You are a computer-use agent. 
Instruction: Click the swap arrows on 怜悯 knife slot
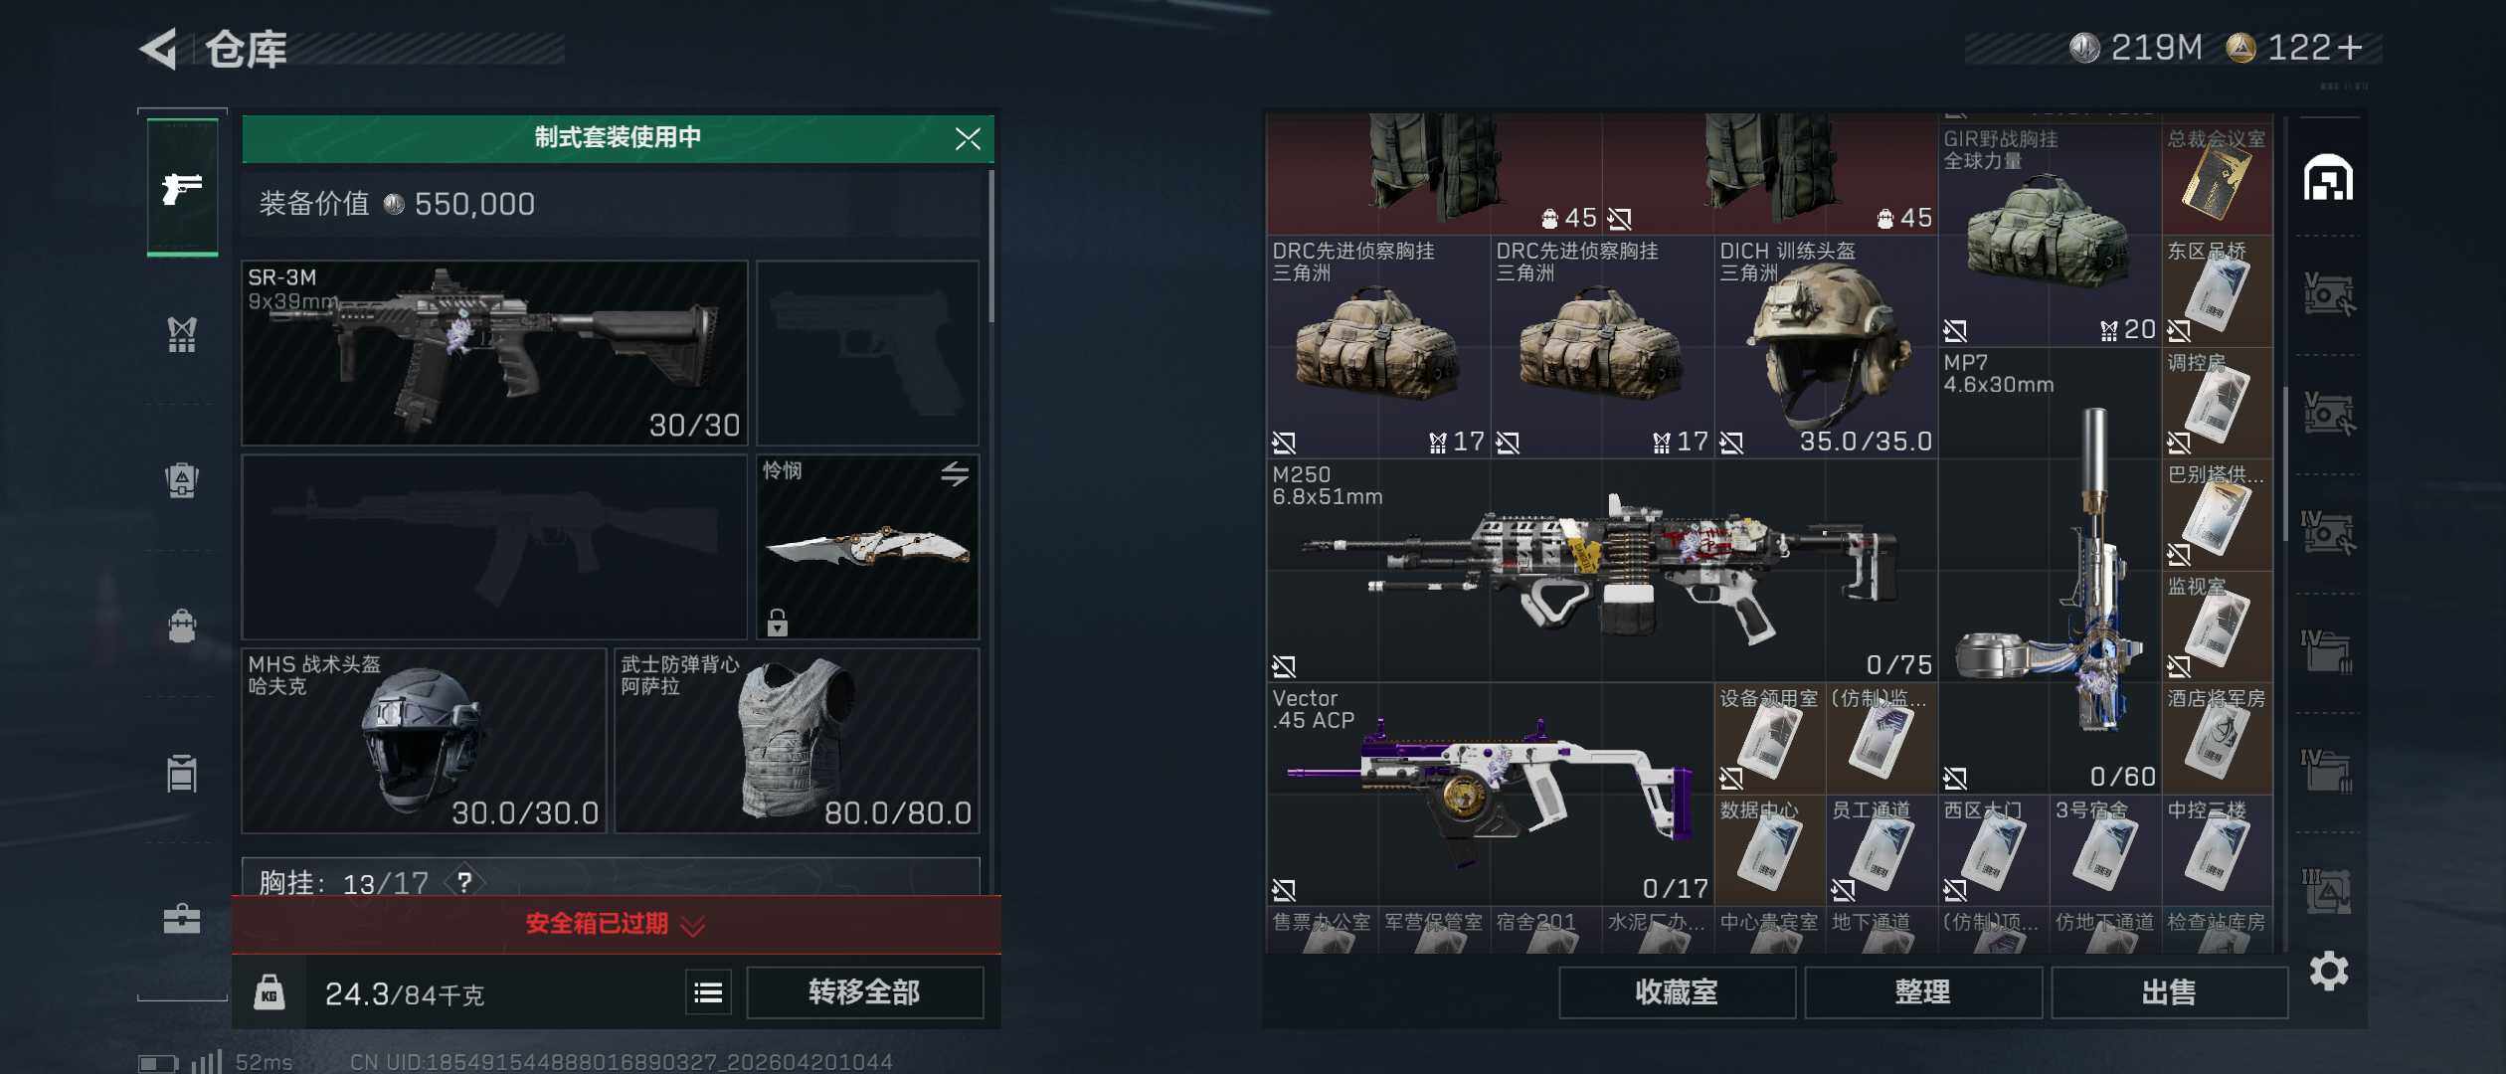coord(955,473)
